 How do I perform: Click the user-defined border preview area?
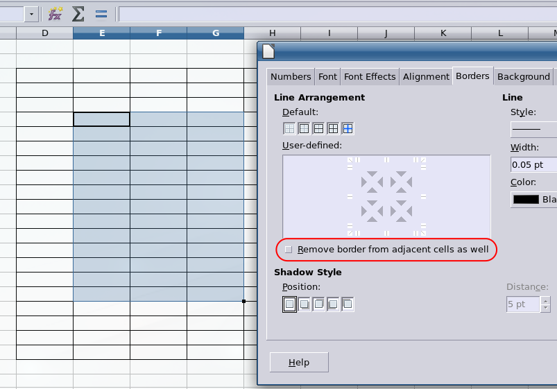pos(386,196)
